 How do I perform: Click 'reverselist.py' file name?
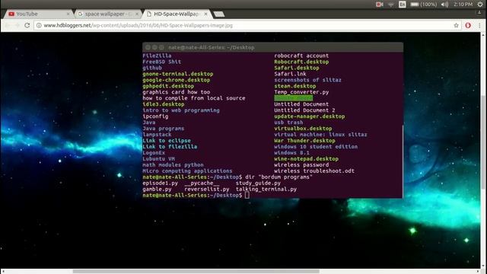[206, 189]
